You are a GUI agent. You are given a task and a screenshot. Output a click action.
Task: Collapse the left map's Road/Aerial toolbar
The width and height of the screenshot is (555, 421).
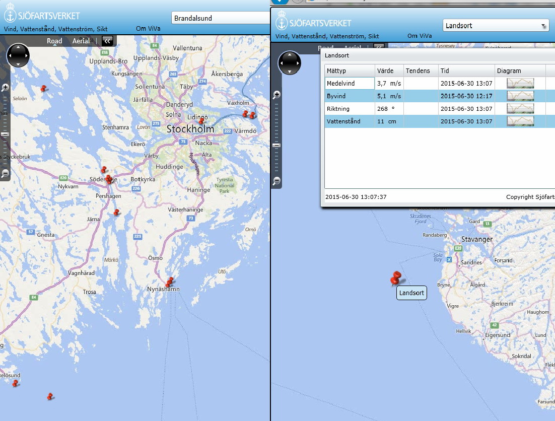point(107,41)
